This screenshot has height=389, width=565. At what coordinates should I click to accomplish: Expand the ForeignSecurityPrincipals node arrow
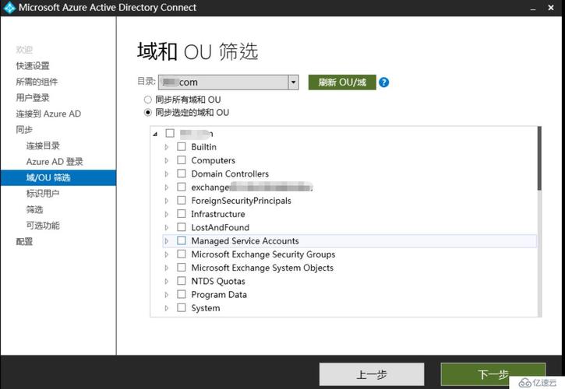(x=167, y=201)
